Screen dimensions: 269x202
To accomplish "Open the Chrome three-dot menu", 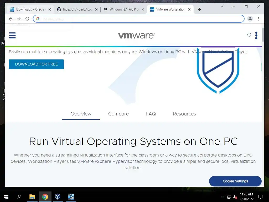I will pos(258,19).
